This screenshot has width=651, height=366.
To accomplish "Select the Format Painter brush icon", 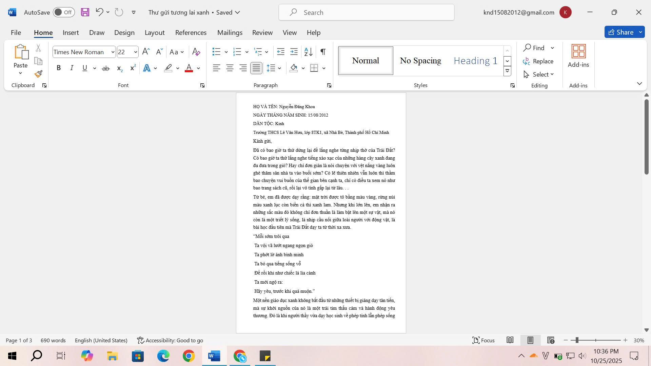I will (x=38, y=74).
